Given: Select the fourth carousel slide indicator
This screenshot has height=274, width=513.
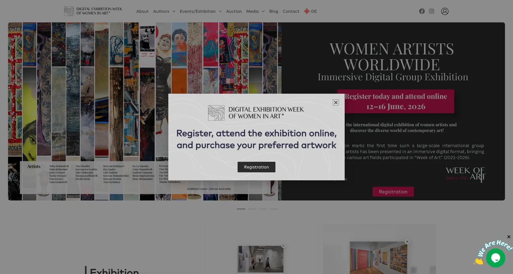Looking at the screenshot, I should click(274, 209).
